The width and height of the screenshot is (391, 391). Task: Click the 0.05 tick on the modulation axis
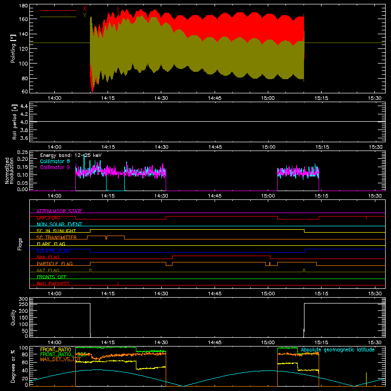22,183
